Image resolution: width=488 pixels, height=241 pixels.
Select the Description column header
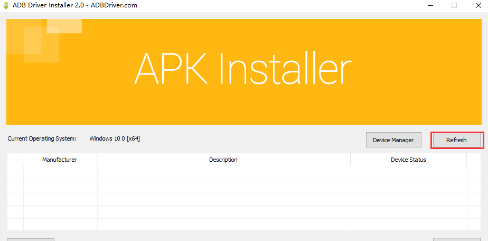coord(223,160)
